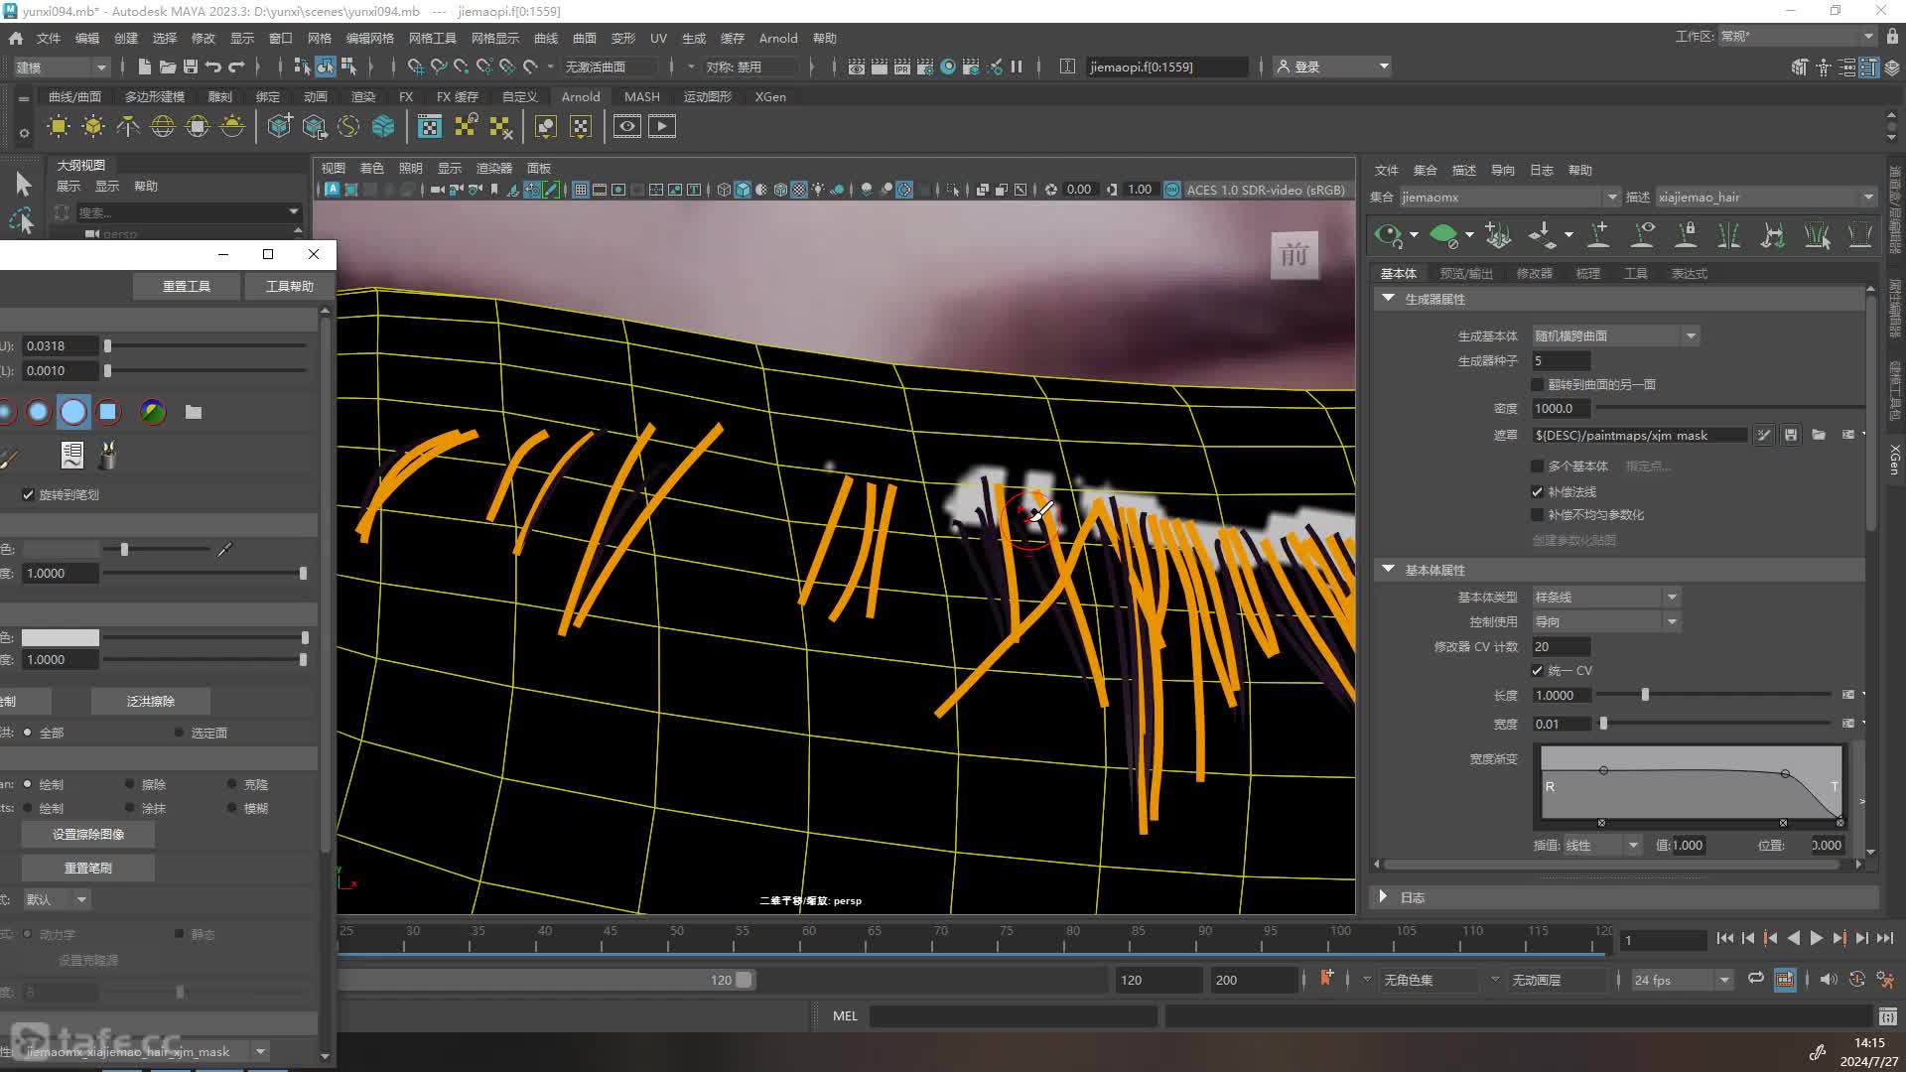
Task: Click the guide visibility eye icon in XGen
Action: coord(1643,235)
